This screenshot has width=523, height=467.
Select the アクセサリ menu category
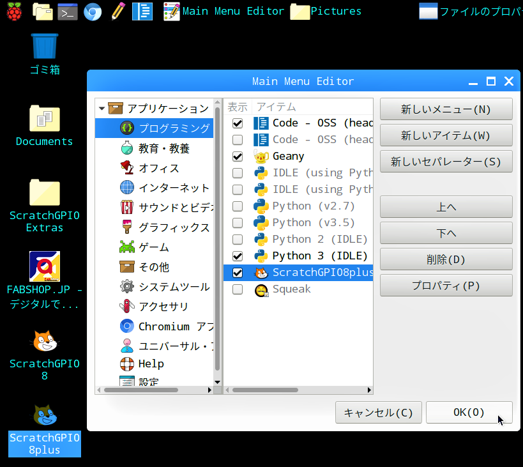(x=154, y=307)
